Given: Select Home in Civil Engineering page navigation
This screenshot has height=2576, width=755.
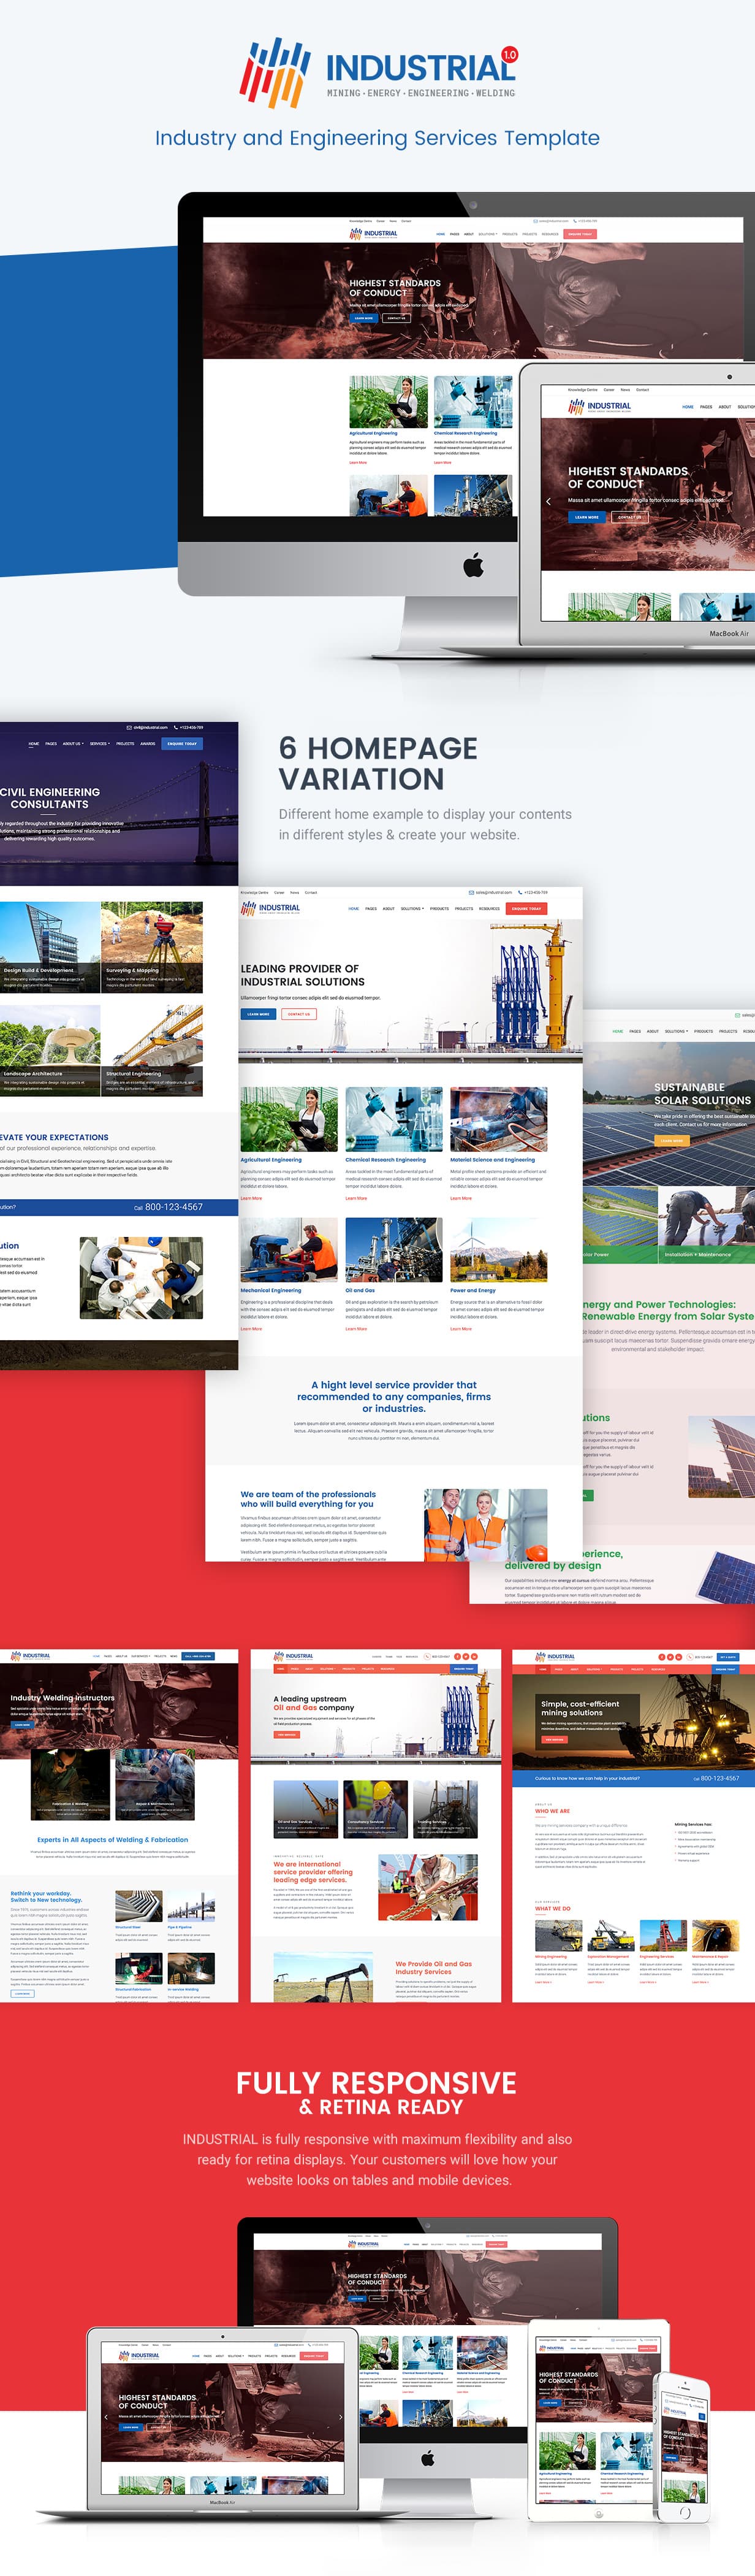Looking at the screenshot, I should click(34, 744).
